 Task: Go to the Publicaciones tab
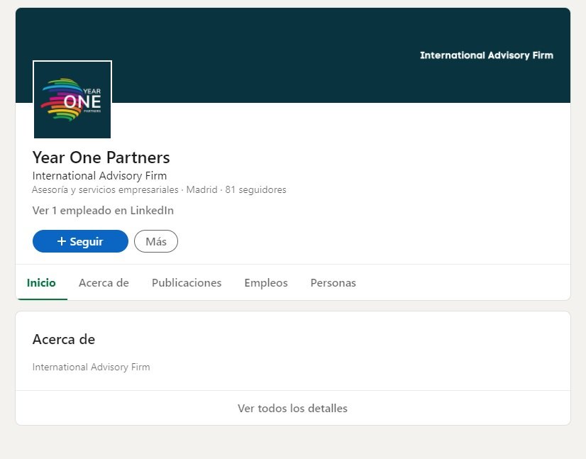click(187, 283)
